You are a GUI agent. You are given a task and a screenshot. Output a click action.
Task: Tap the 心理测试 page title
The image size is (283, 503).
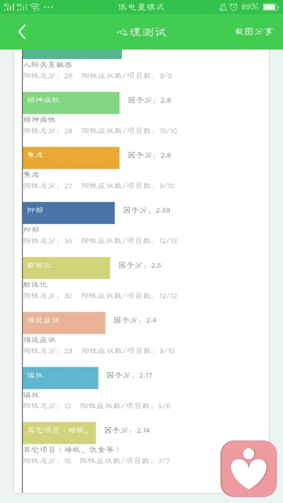(141, 32)
